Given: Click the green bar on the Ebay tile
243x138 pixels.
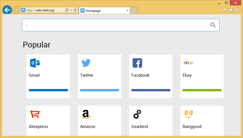Looking at the screenshot, I should (202, 90).
